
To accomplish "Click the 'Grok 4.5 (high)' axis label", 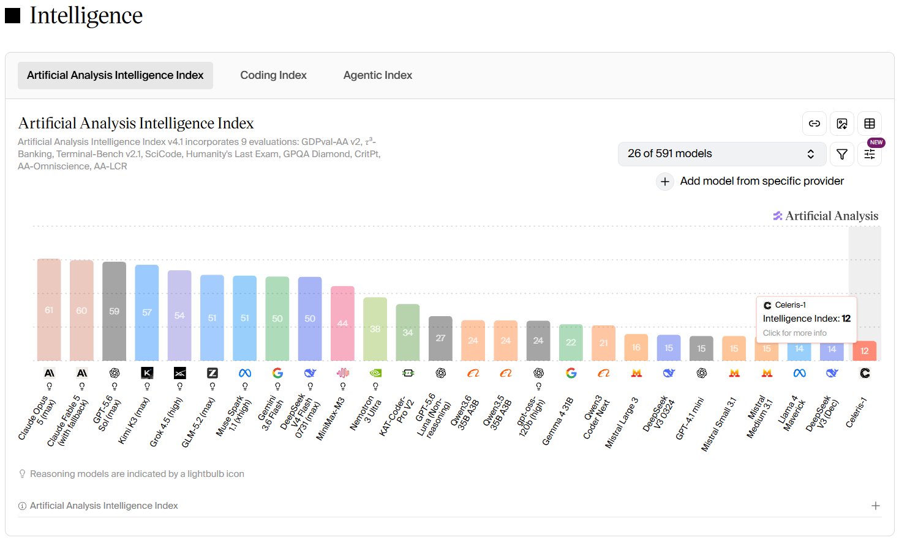I will click(x=167, y=422).
